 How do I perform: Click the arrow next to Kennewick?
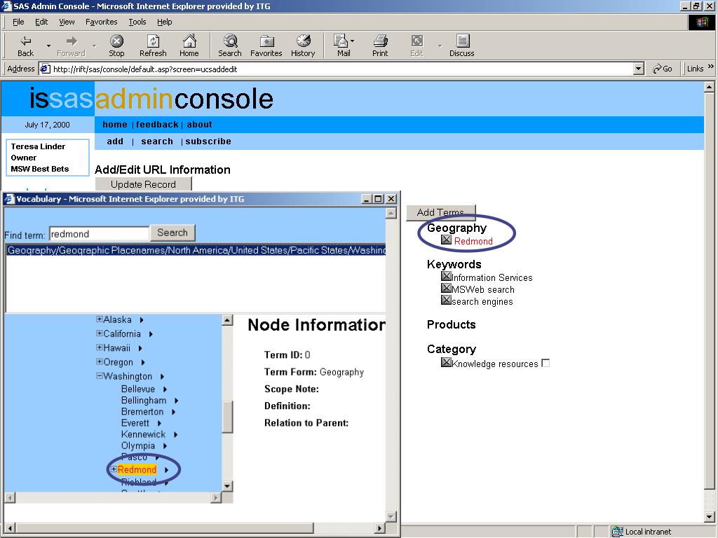click(x=175, y=434)
